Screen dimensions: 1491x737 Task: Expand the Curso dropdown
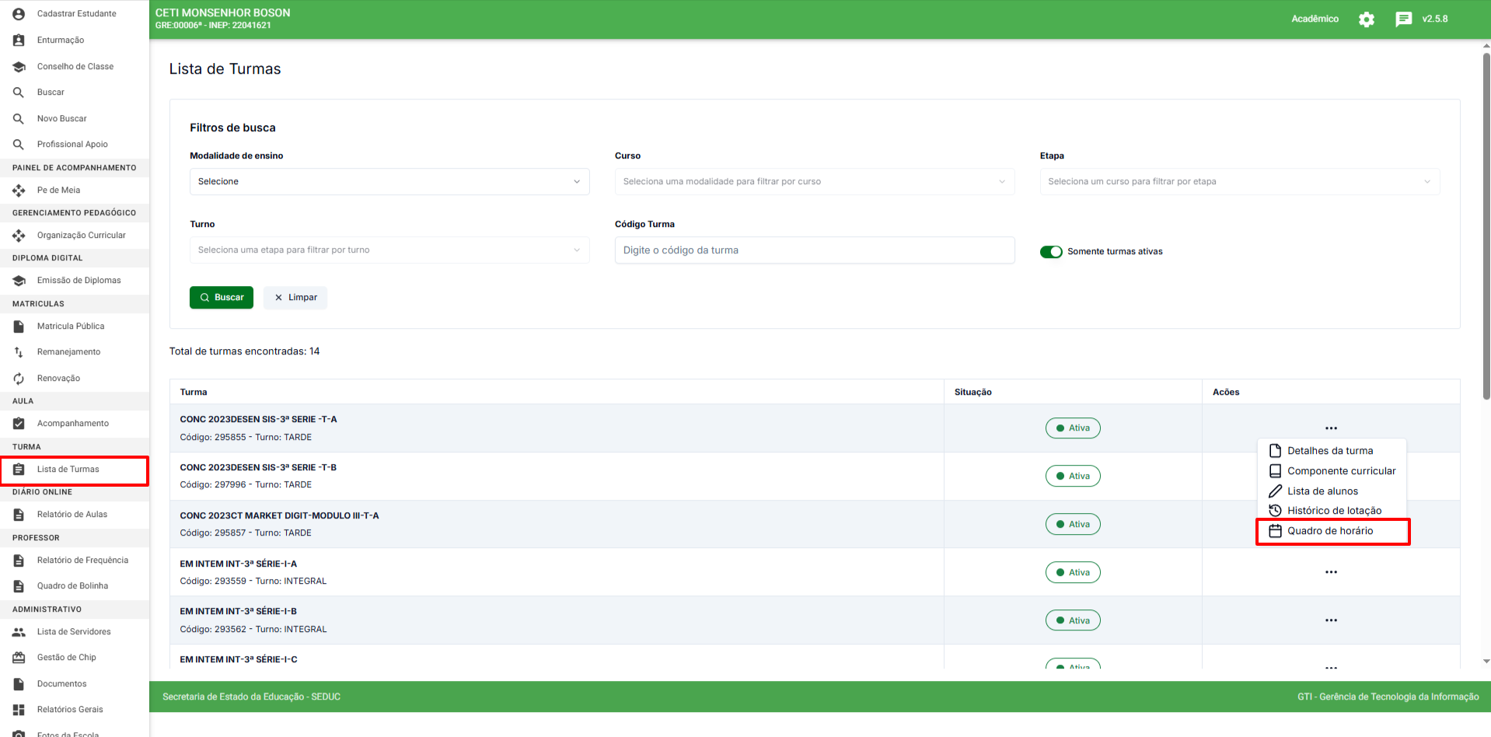[814, 182]
